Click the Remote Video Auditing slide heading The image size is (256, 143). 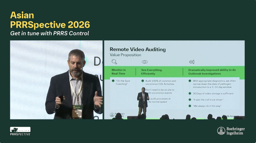[x=137, y=49]
